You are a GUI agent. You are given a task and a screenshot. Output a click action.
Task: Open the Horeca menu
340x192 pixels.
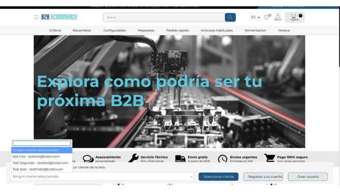pos(284,30)
